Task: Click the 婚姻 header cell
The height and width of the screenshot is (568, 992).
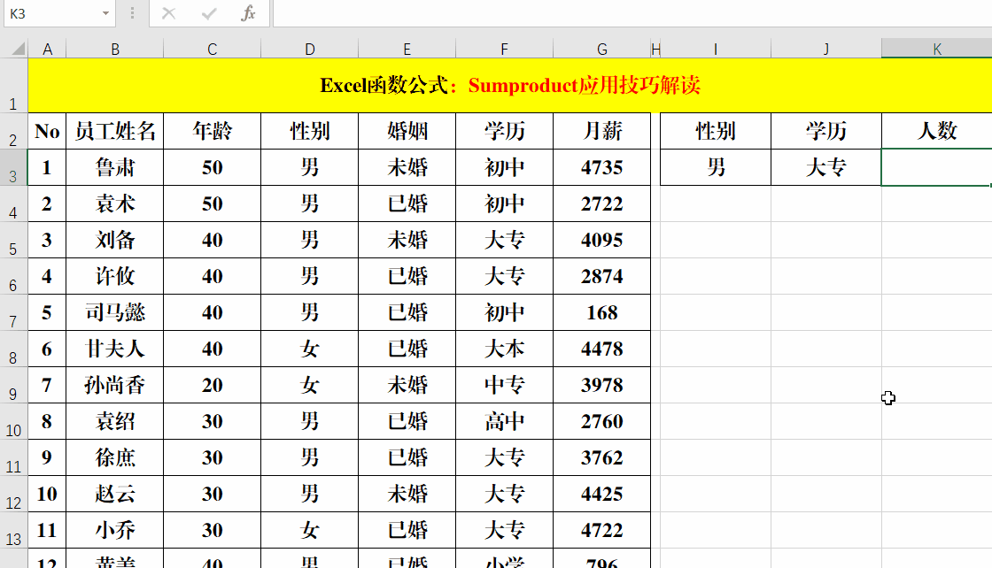Action: point(407,132)
